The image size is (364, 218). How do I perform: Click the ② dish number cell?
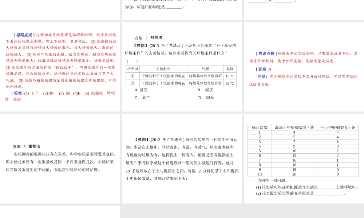[133, 83]
